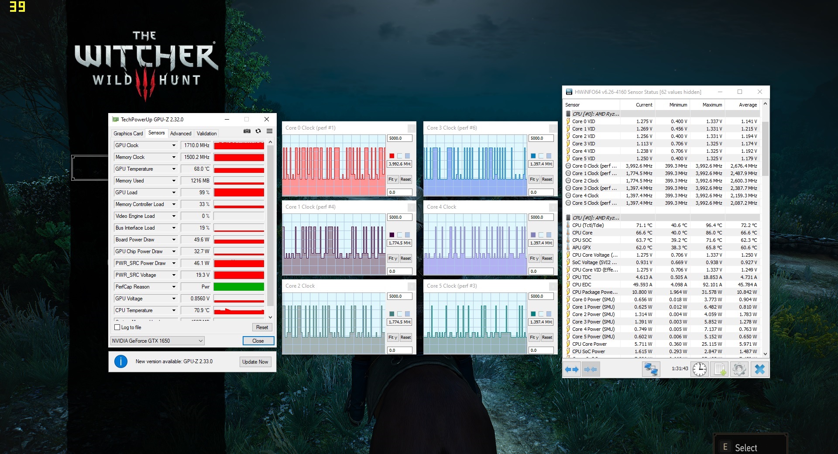Open the GPU Temperature sensor dropdown

click(x=174, y=169)
